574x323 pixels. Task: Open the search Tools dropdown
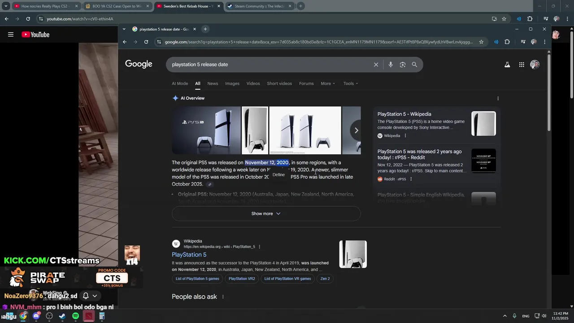point(351,83)
